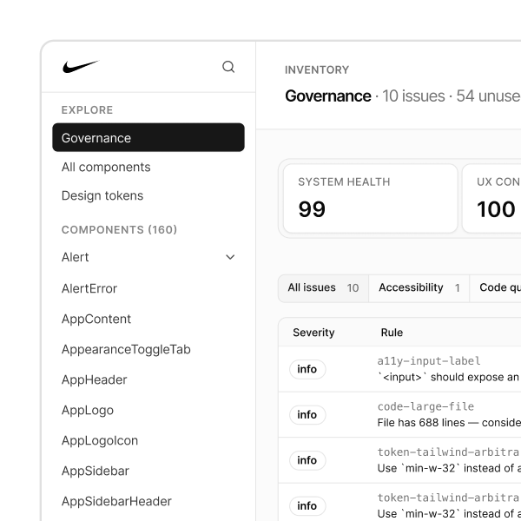Click the System Health 99 card
Viewport: 521px width, 521px height.
coord(371,198)
